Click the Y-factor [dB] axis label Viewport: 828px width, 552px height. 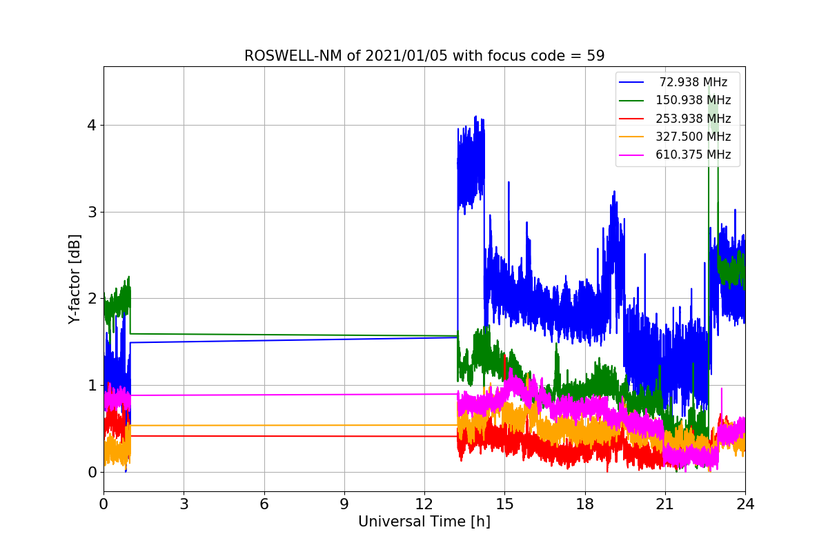click(x=75, y=279)
